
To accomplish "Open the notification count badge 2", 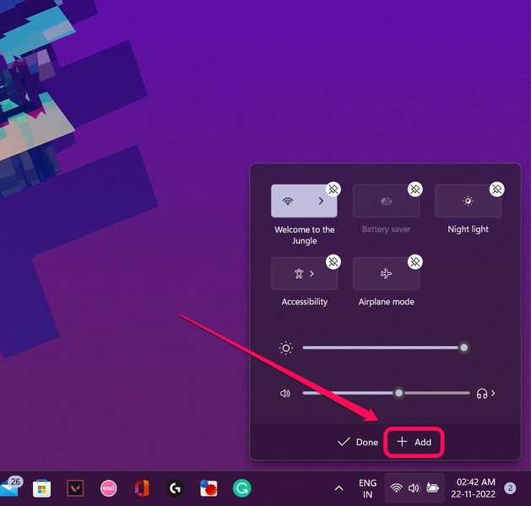I will pyautogui.click(x=511, y=488).
